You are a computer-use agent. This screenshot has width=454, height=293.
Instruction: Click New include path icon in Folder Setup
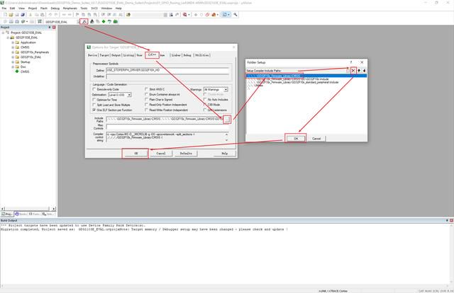point(348,71)
